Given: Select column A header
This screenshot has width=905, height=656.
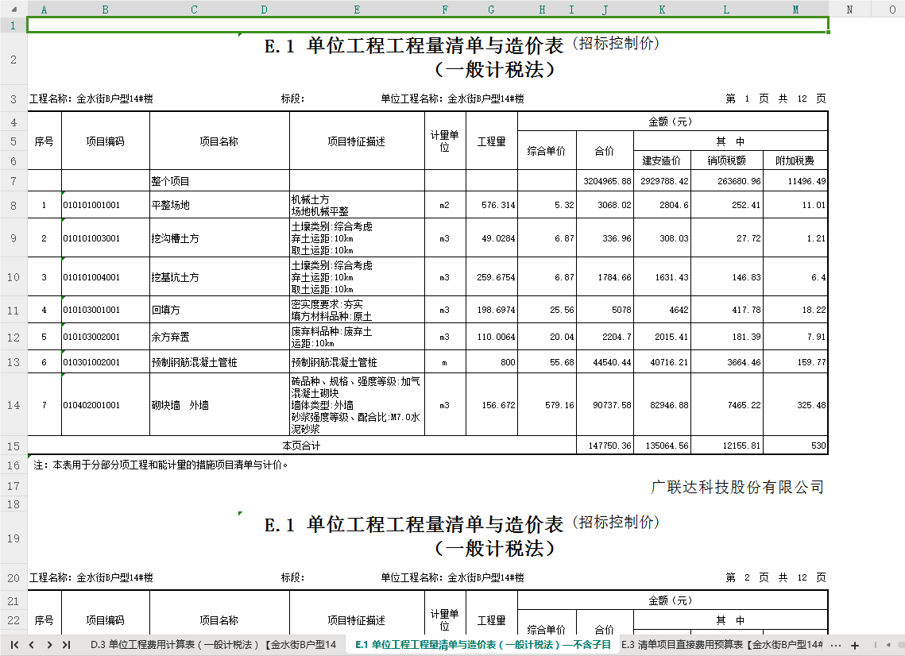Looking at the screenshot, I should click(x=44, y=10).
